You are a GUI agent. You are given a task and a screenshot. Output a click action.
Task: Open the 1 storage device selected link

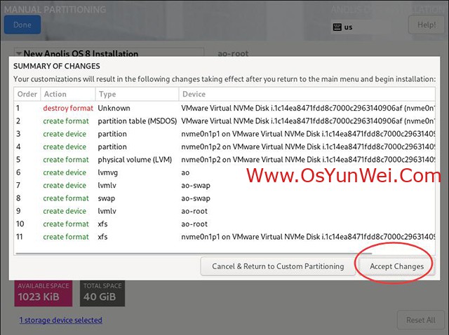61,320
